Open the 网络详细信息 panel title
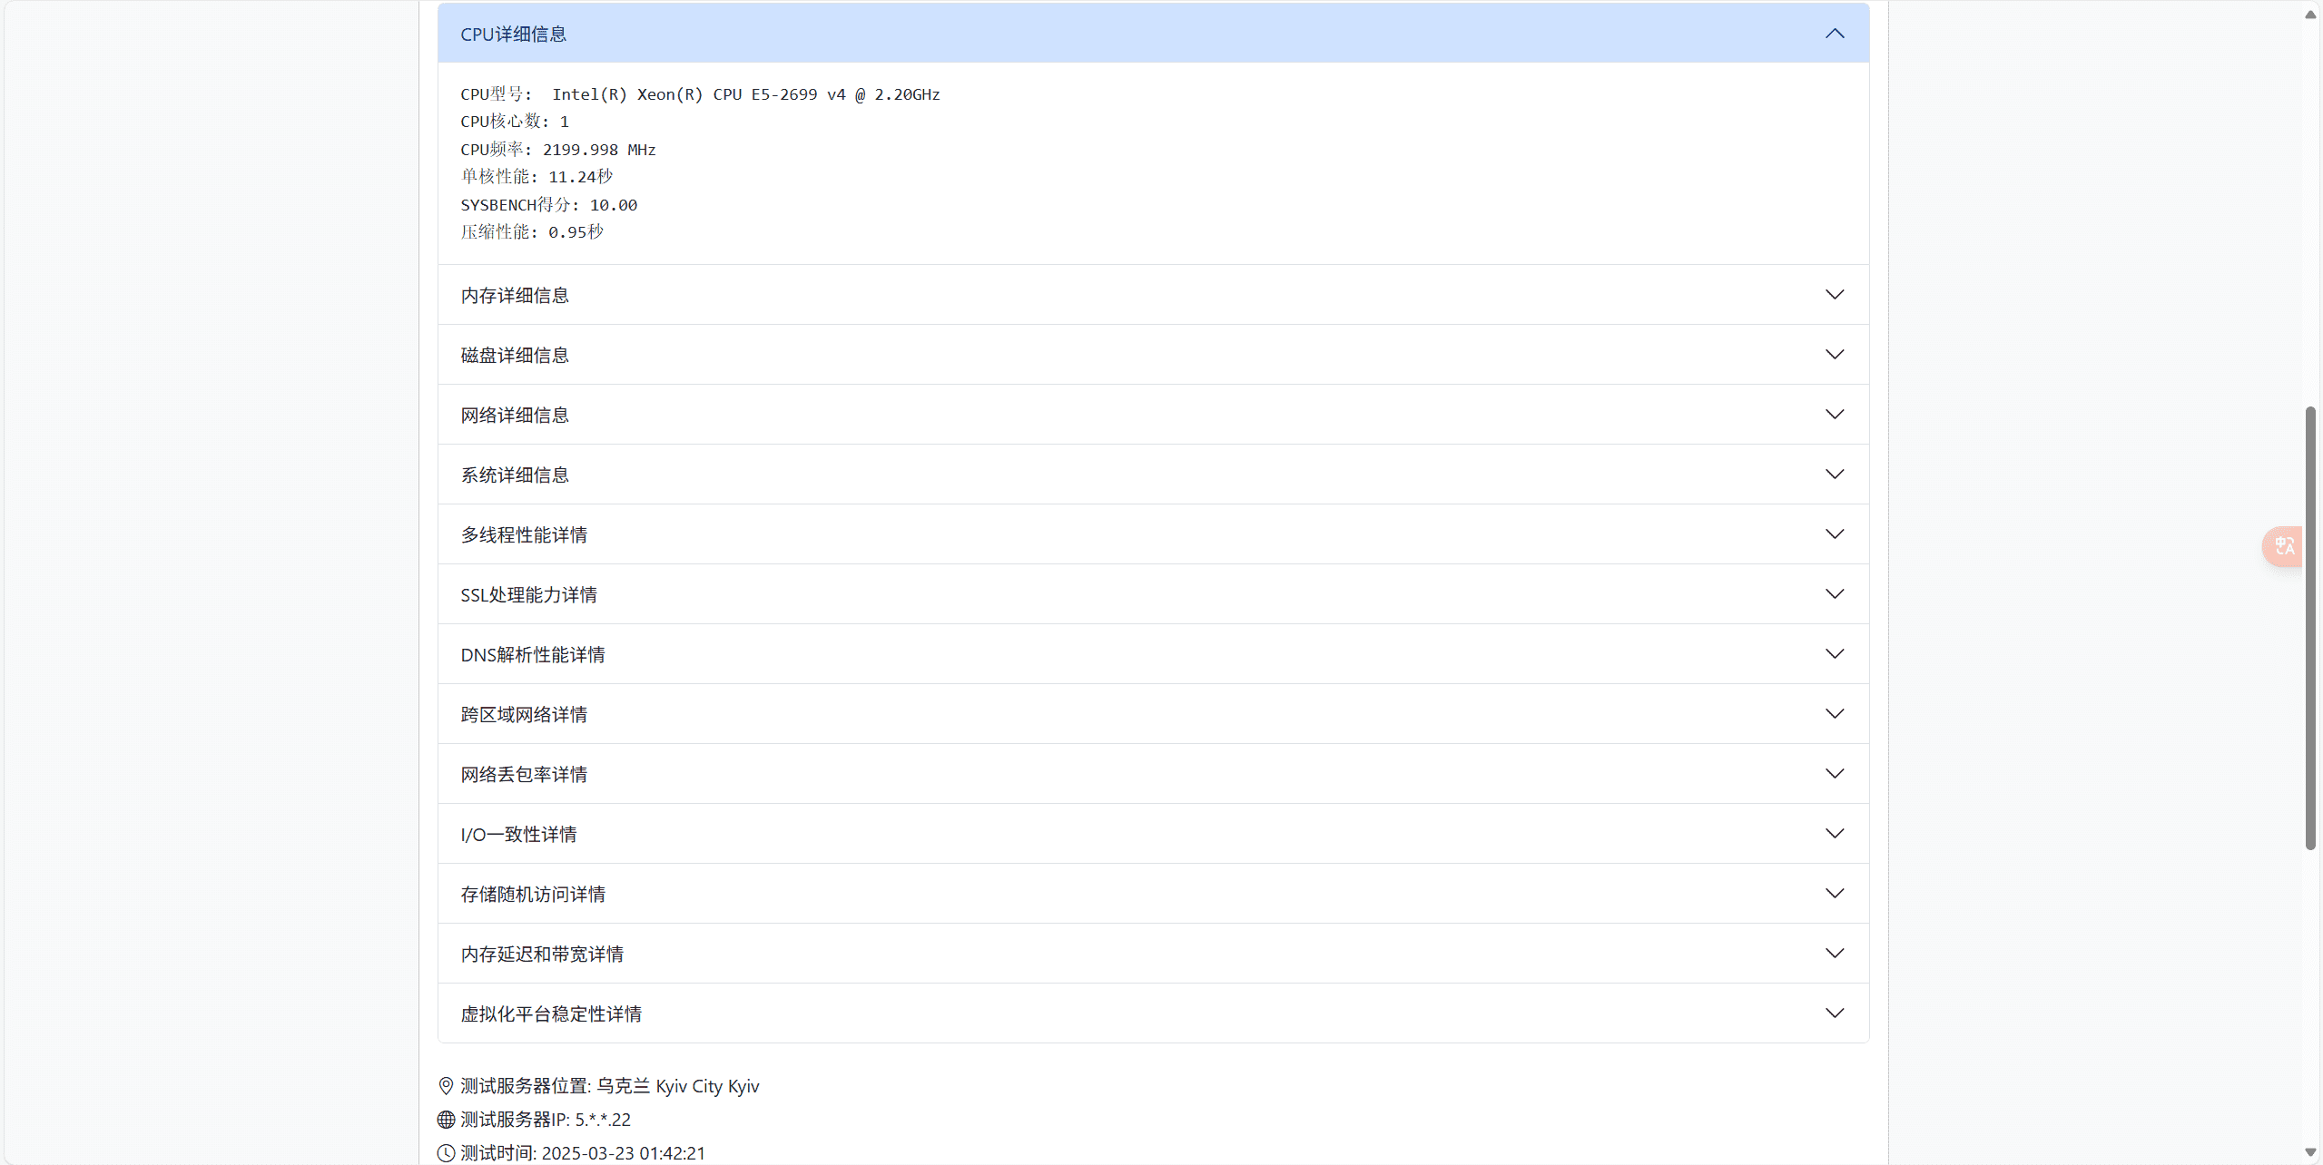 (x=515, y=416)
